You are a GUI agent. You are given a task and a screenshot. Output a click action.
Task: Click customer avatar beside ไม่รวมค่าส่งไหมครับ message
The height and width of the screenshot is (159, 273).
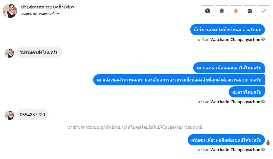9,53
